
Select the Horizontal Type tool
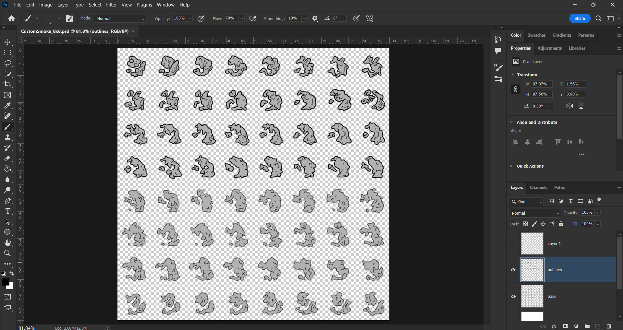click(7, 211)
